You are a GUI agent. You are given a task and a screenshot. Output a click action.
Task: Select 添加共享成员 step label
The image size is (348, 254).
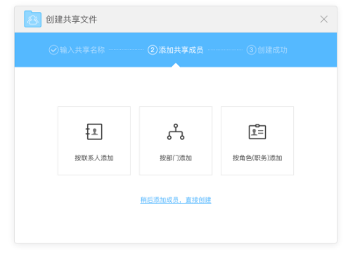coord(181,50)
